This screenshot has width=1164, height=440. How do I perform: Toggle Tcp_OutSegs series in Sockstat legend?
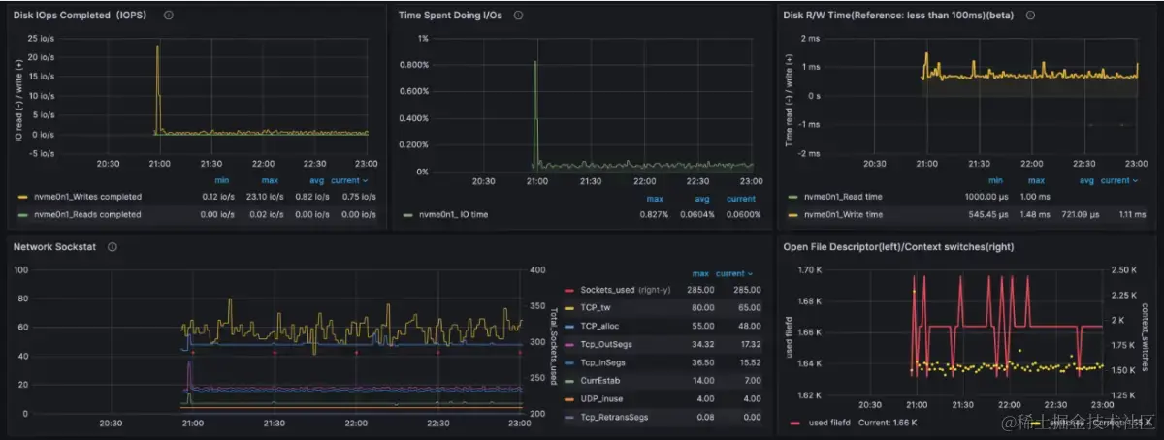point(607,345)
